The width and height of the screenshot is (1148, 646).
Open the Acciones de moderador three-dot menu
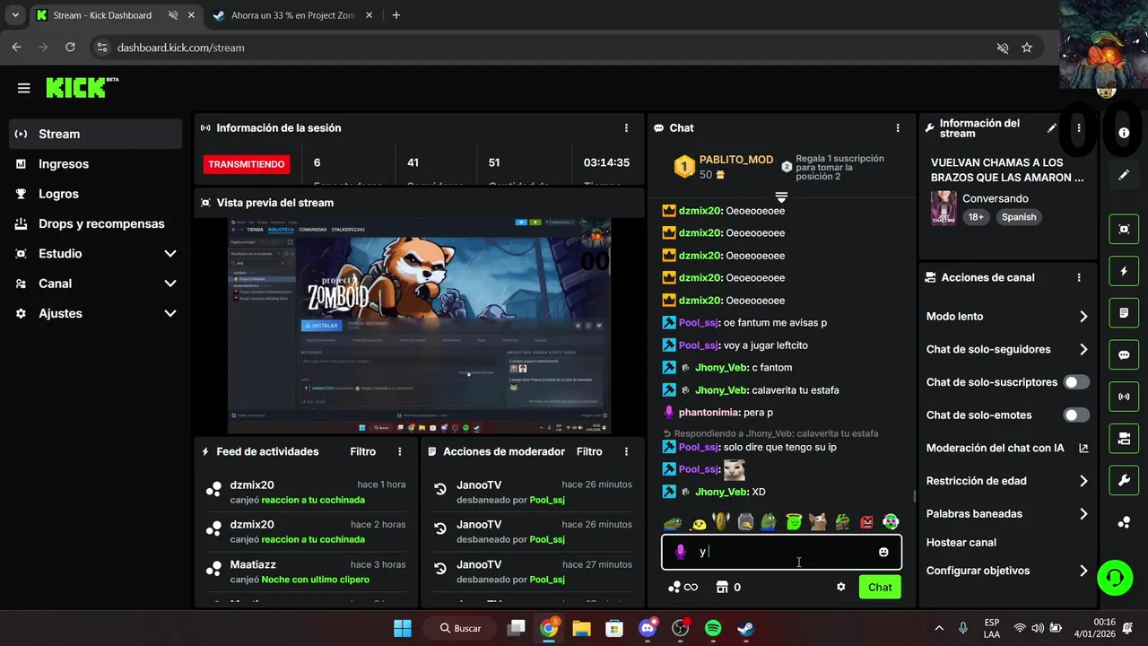pyautogui.click(x=626, y=451)
